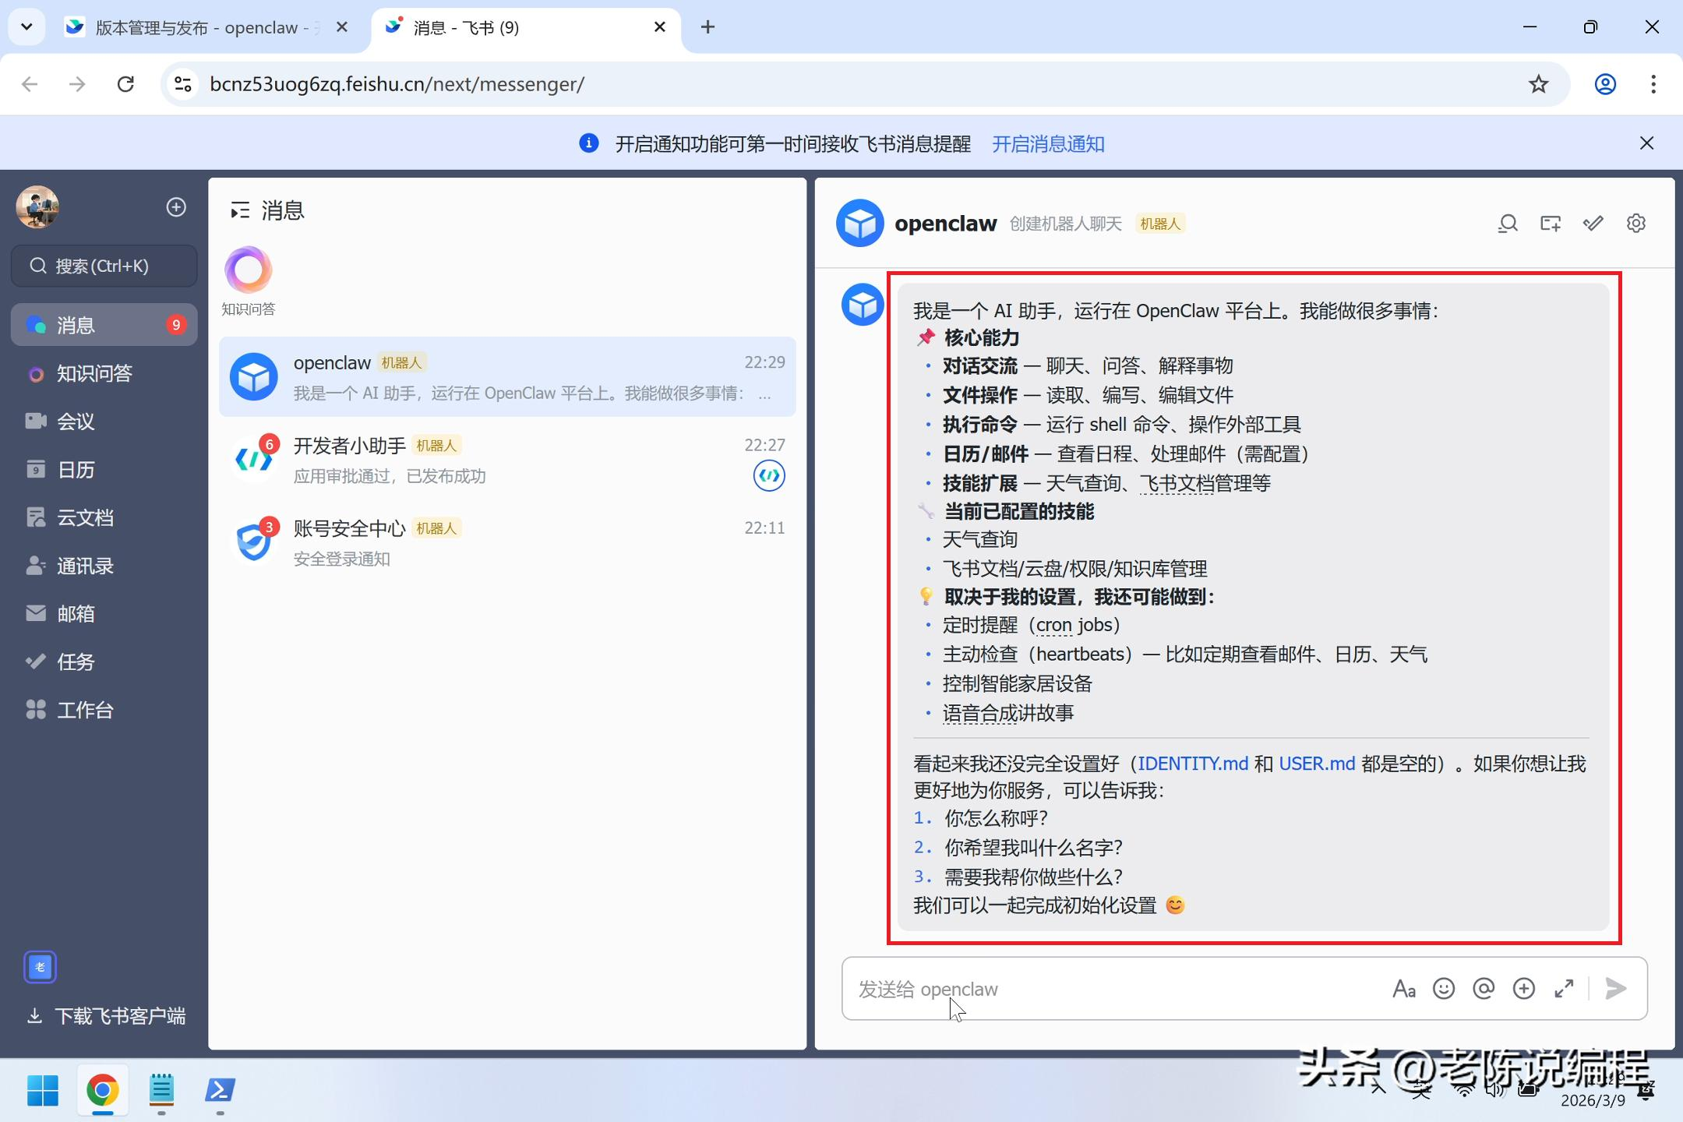Viewport: 1683px width, 1122px height.
Task: Click the search icon in chat header
Action: 1508,224
